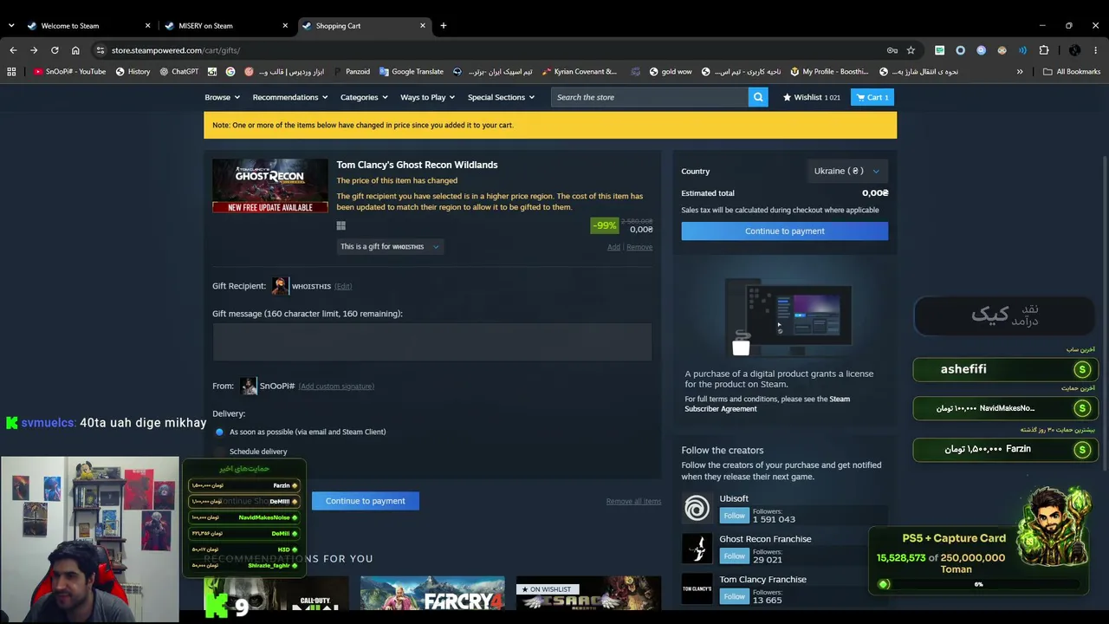Expand the Browse store menu
The width and height of the screenshot is (1109, 624).
click(x=222, y=97)
